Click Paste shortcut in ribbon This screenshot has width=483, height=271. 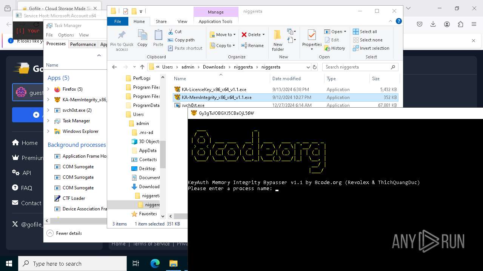pos(185,48)
